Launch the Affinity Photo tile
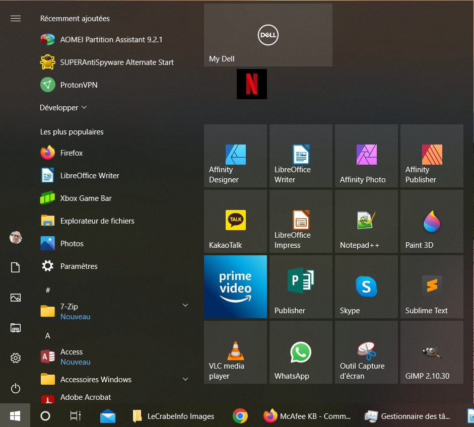The image size is (474, 427). (366, 156)
